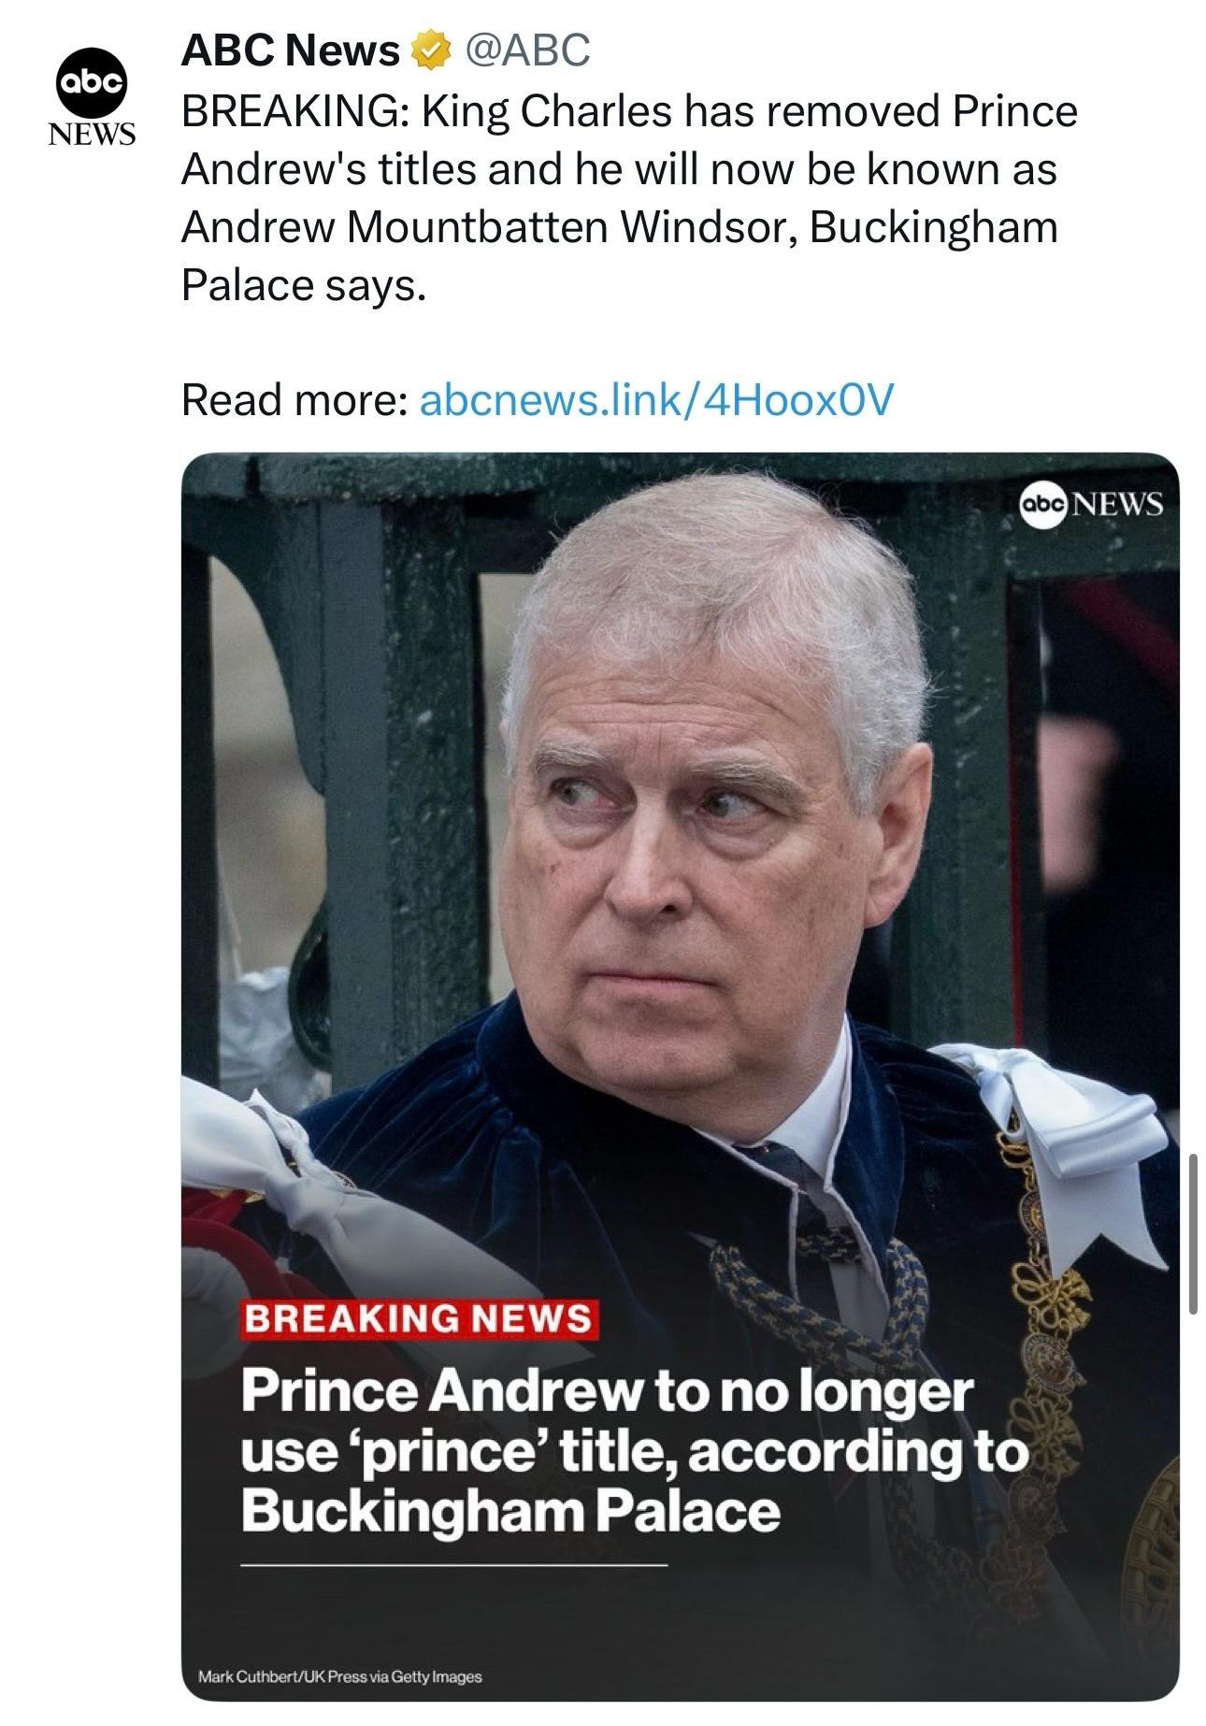Click the abc NEWS watermark on the photo
Screen dimensions: 1206x1726
tap(1092, 504)
